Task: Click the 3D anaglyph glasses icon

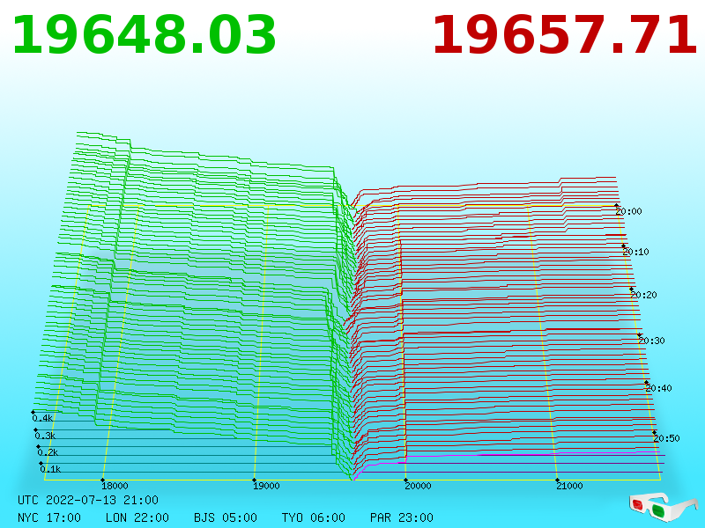Action: pyautogui.click(x=664, y=507)
